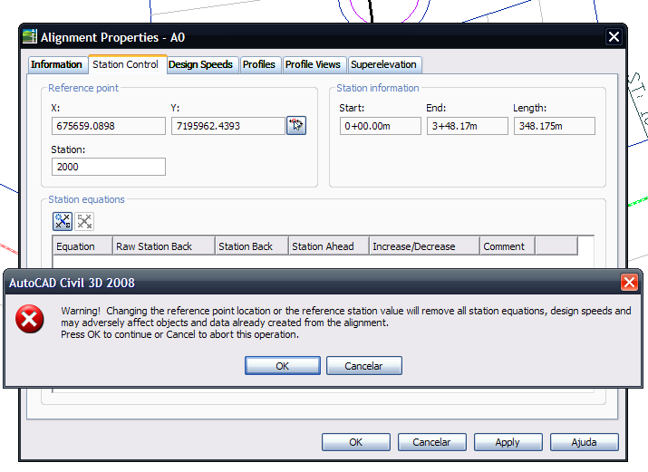This screenshot has width=648, height=472.
Task: Open help with the Ajuda button
Action: [584, 442]
